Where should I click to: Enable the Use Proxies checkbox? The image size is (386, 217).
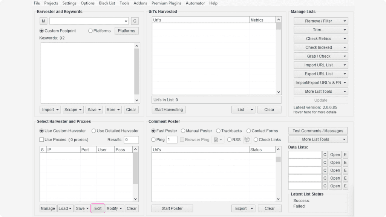[x=42, y=140]
